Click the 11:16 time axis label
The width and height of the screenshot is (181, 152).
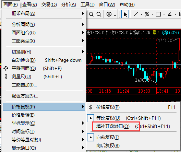105,91
